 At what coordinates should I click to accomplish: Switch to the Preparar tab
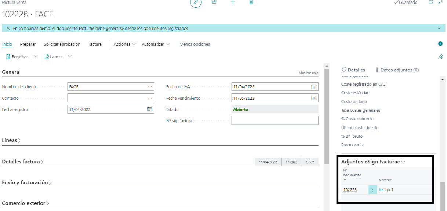(28, 44)
